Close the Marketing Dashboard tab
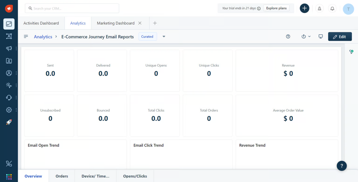 pos(140,23)
